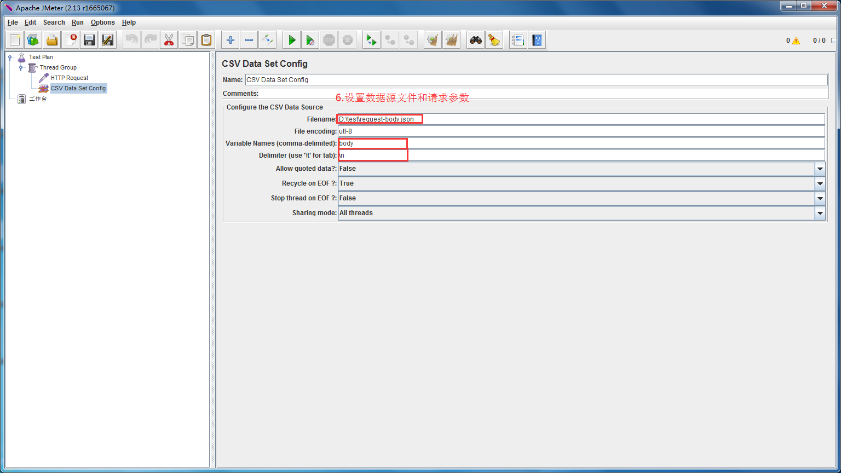The width and height of the screenshot is (841, 473).
Task: Click the Delimiter input field
Action: [x=581, y=155]
